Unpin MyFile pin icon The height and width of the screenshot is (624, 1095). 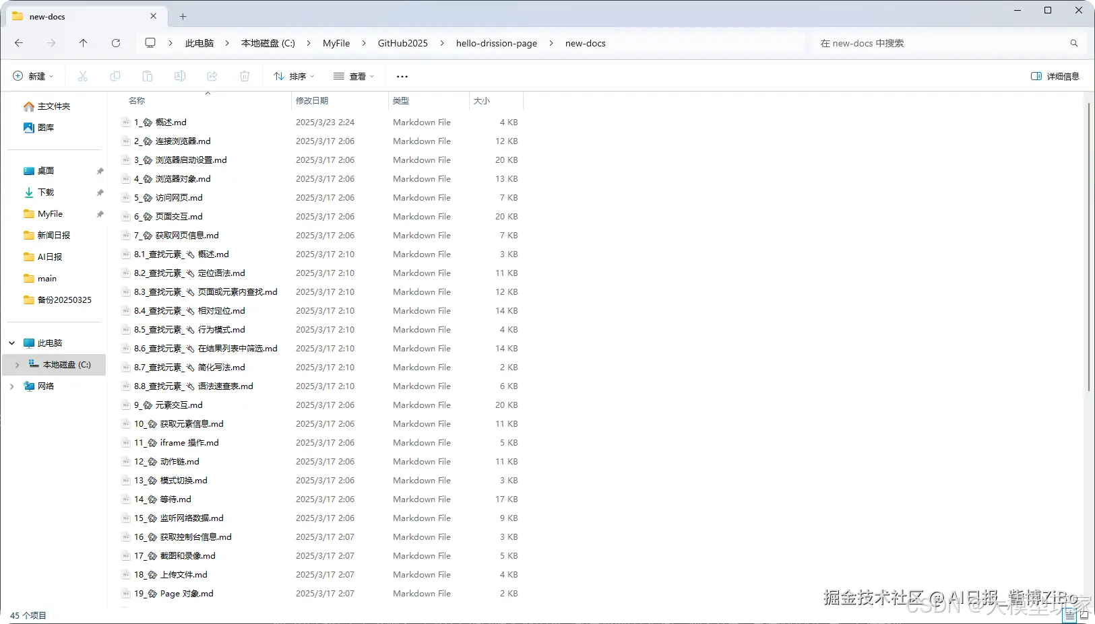click(x=100, y=214)
